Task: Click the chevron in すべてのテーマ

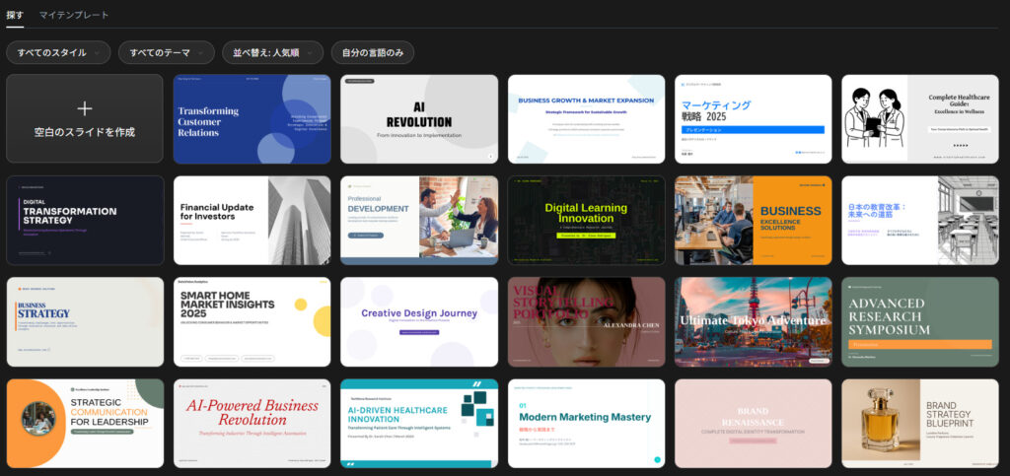Action: click(201, 53)
